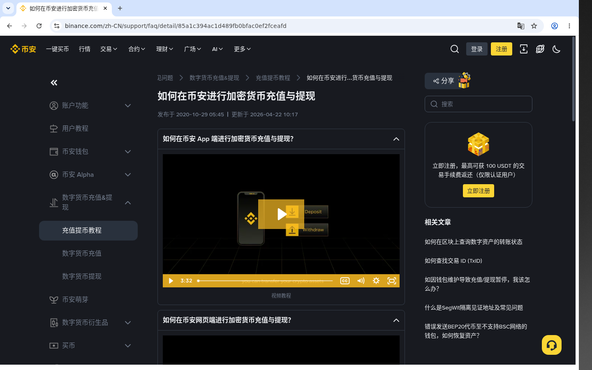
Task: Open the tab search dropdown arrow
Action: 8,8
